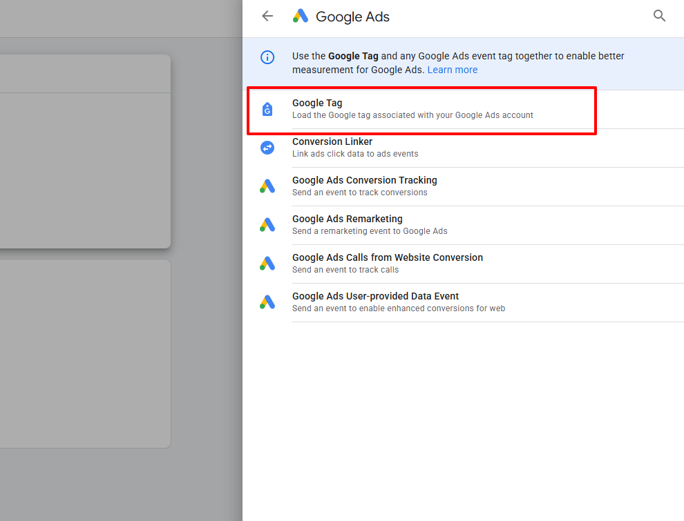This screenshot has width=684, height=521.
Task: Choose Conversion Linker tag type
Action: (x=464, y=148)
